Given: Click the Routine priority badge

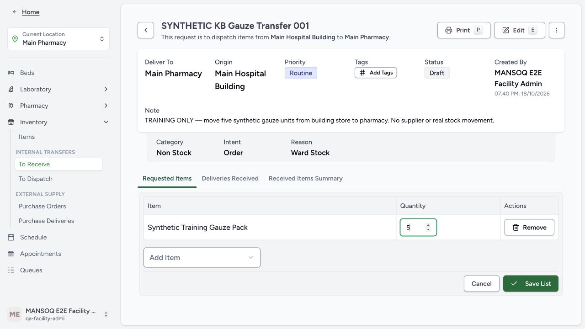Looking at the screenshot, I should pos(301,73).
